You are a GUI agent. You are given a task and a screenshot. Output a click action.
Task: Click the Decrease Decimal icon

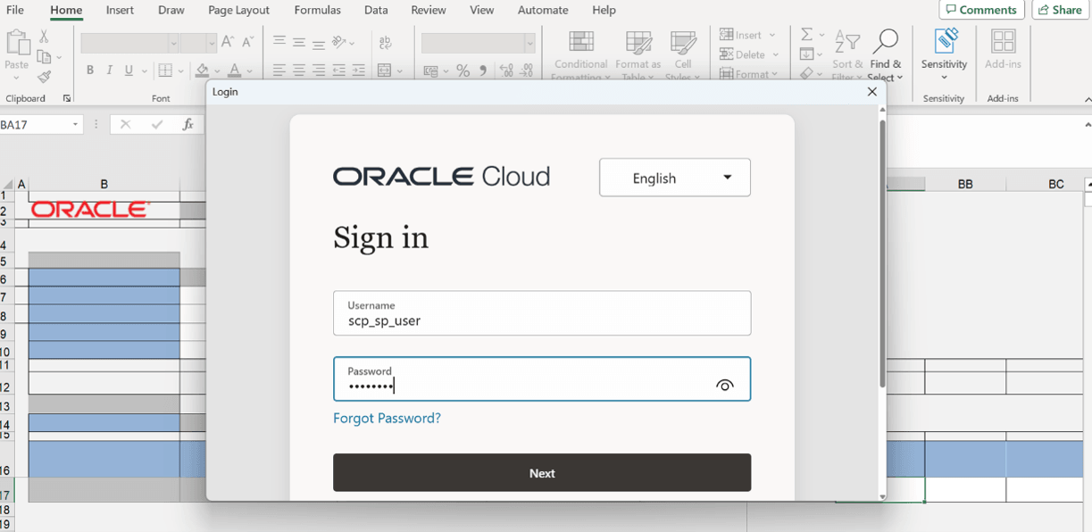click(527, 71)
